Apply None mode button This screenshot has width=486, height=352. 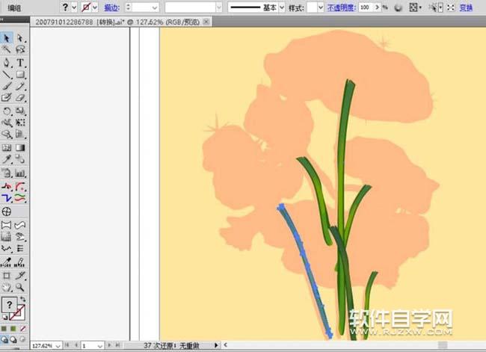(22, 328)
